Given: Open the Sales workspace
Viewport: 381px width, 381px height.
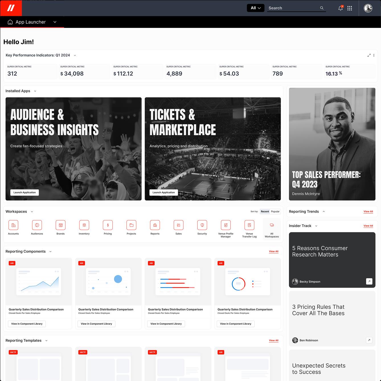Looking at the screenshot, I should click(179, 227).
